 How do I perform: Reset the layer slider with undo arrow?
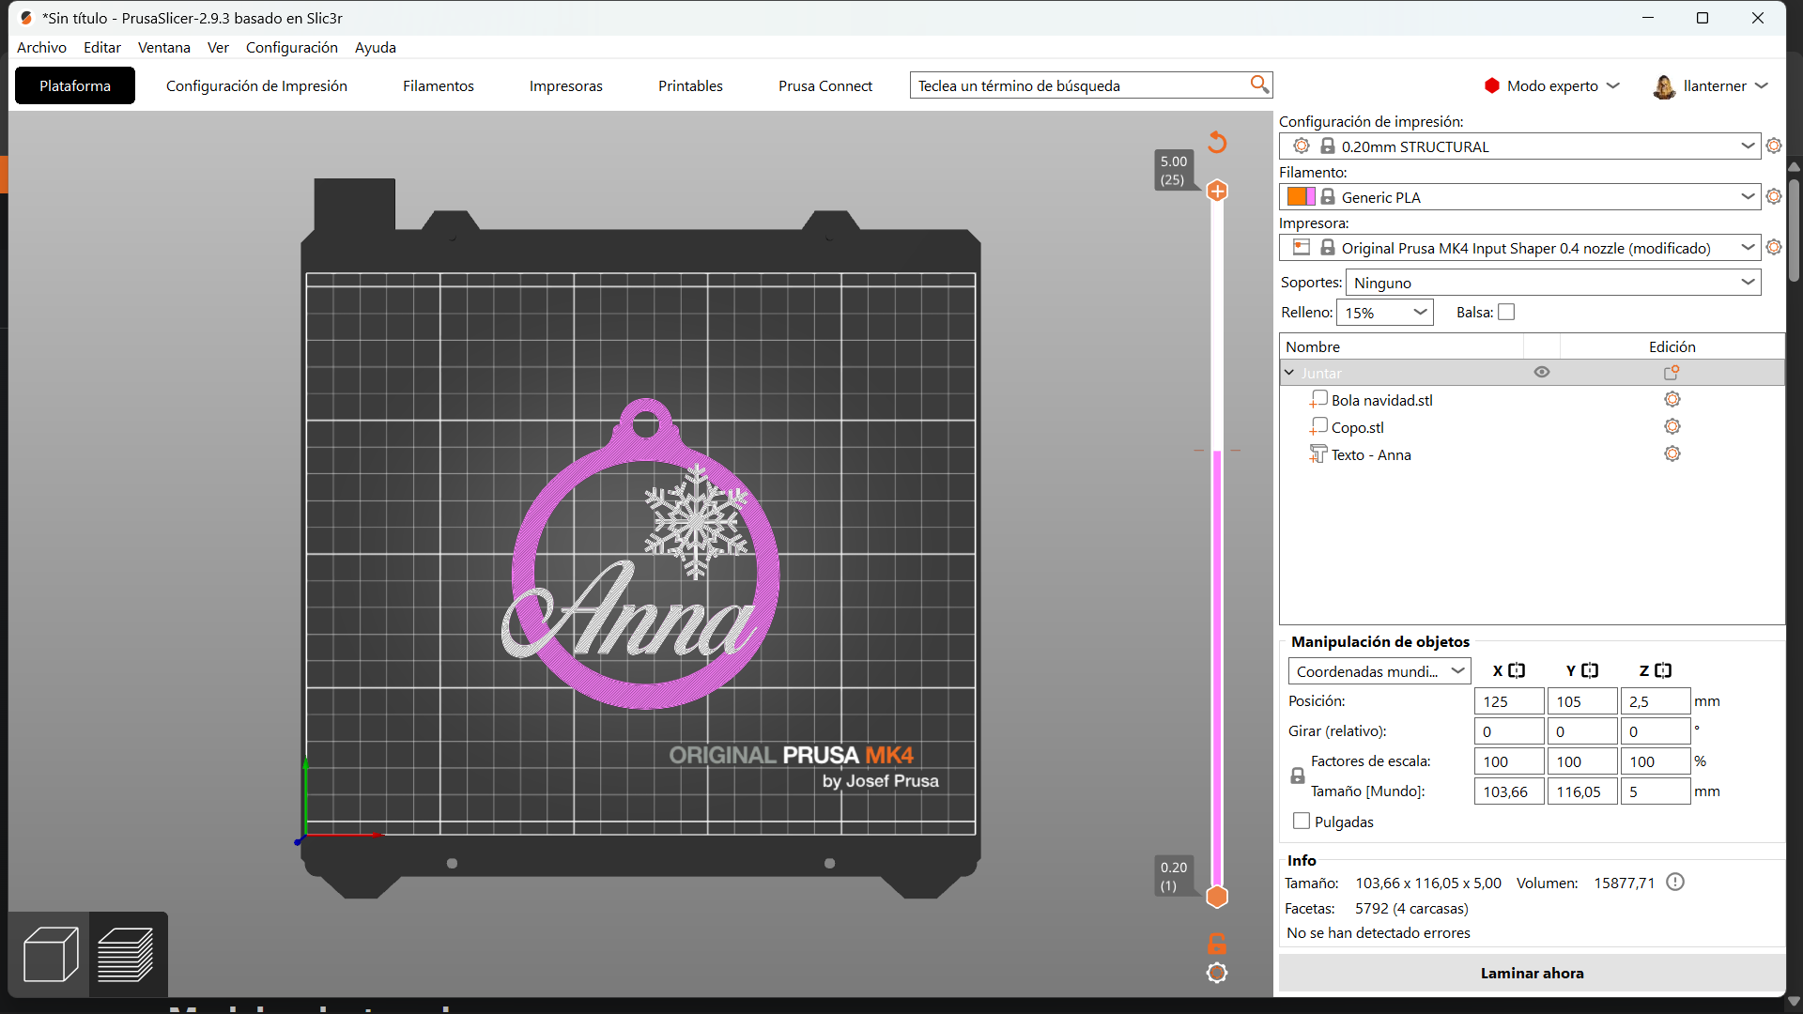coord(1217,142)
